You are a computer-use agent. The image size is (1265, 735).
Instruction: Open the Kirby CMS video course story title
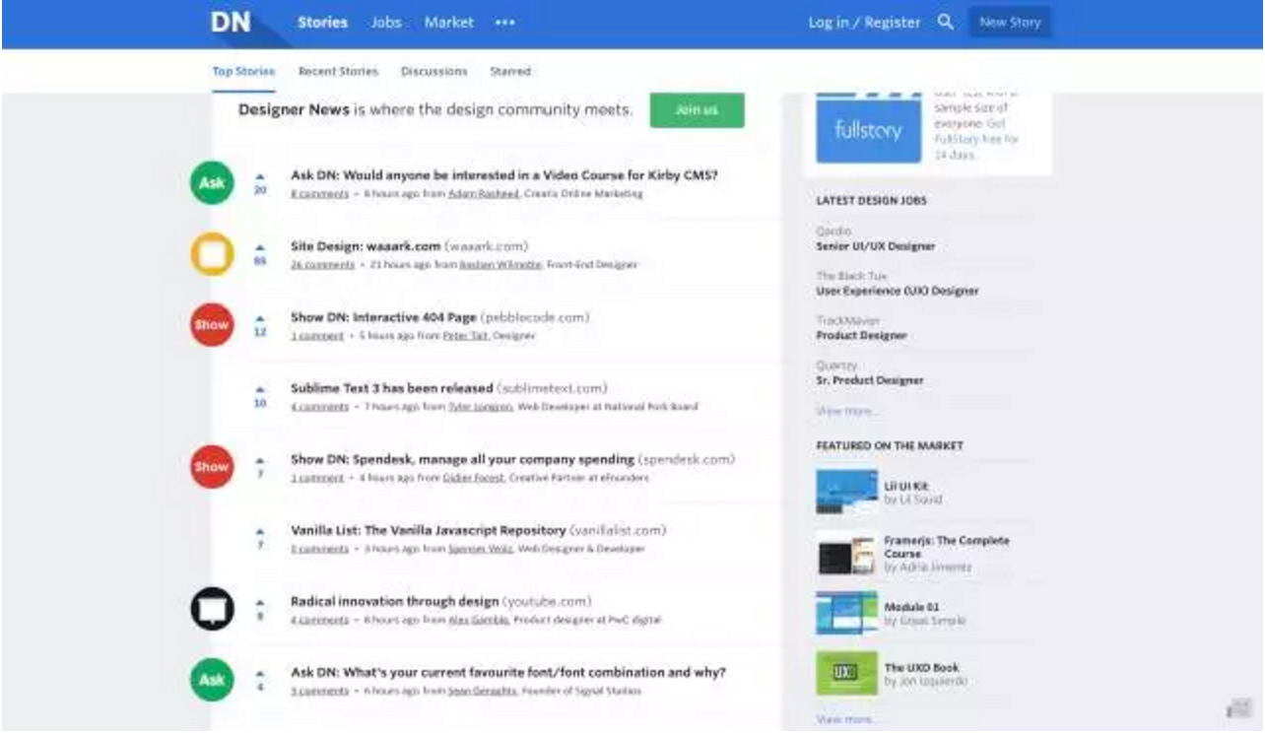[x=504, y=175]
